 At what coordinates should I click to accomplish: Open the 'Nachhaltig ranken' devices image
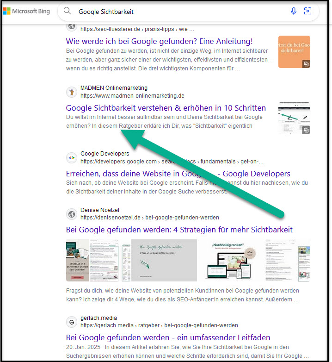click(x=231, y=261)
